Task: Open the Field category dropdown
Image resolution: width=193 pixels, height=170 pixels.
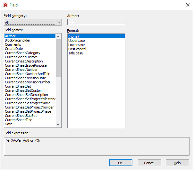Action: coord(33,23)
